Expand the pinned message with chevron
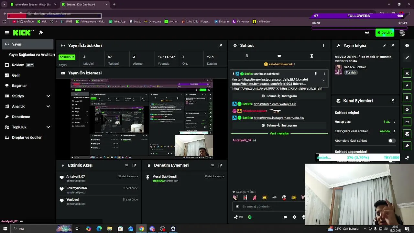 tap(324, 81)
